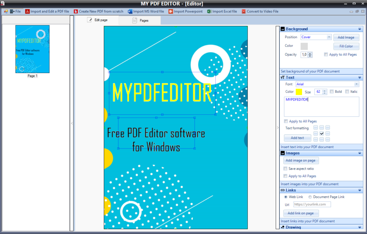
Task: Select the Page 1 thumbnail
Action: (32, 49)
